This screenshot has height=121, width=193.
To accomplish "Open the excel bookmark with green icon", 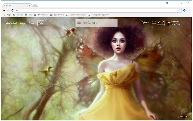I will pos(28,15).
